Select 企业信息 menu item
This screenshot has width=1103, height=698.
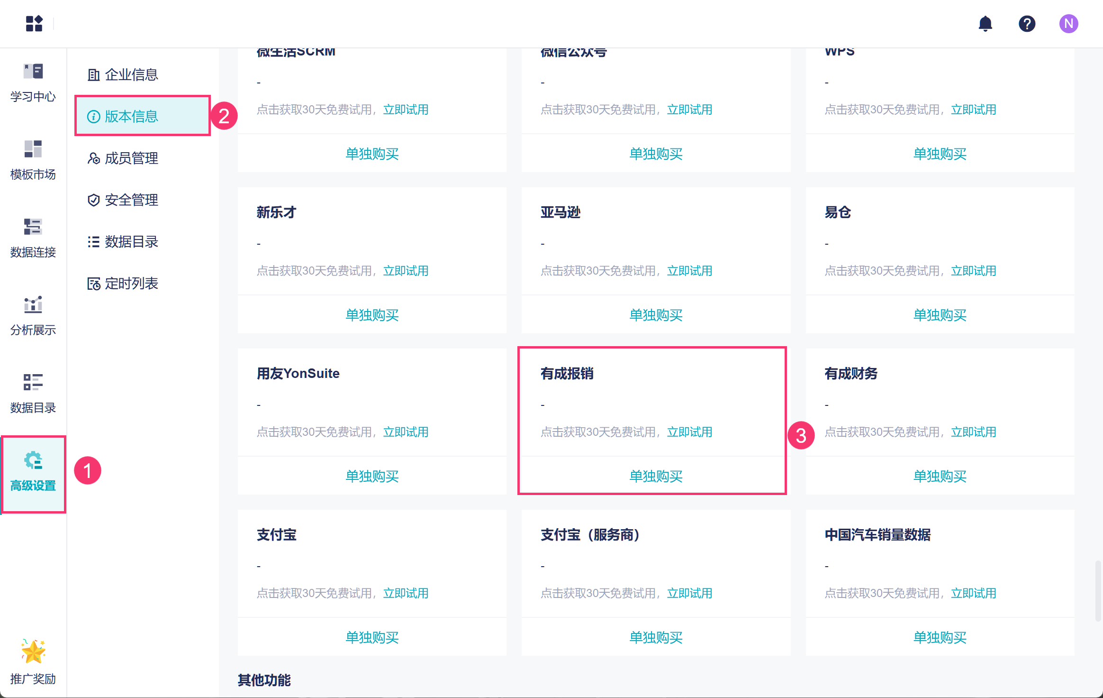coord(131,74)
